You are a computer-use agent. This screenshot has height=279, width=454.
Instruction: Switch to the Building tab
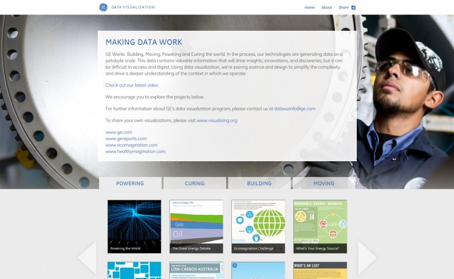[x=259, y=183]
